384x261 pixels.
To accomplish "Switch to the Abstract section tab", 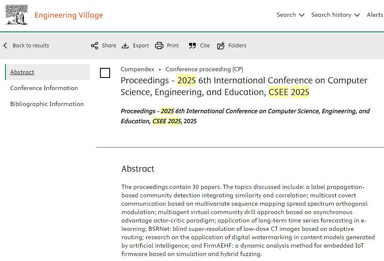I will pos(22,72).
